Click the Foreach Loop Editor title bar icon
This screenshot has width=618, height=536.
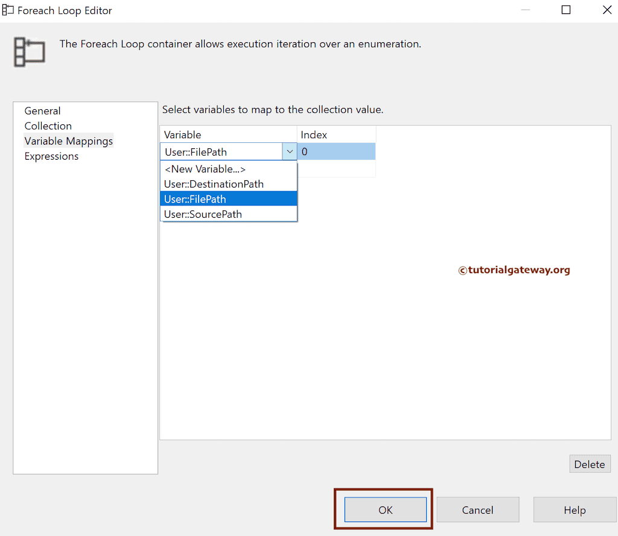click(x=7, y=10)
